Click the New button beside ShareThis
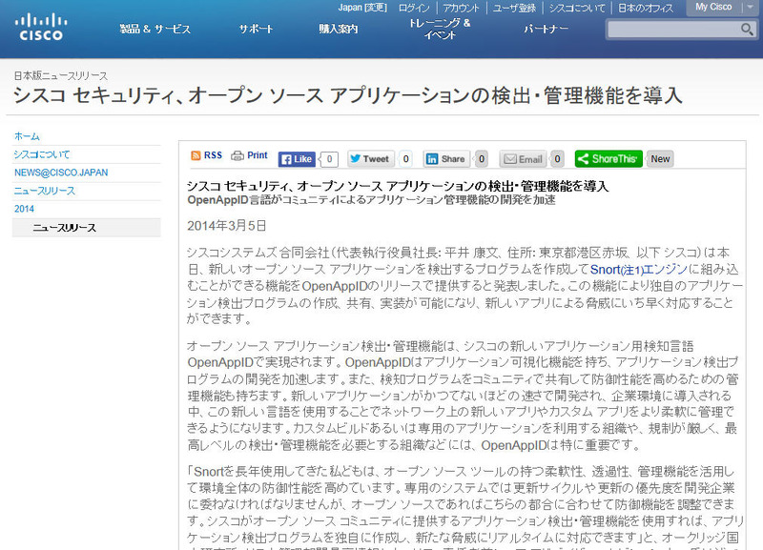 [x=660, y=159]
